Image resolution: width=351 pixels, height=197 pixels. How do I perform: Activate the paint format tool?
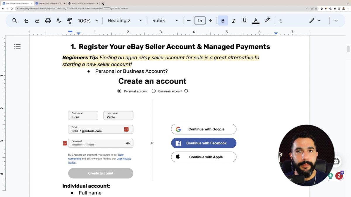pyautogui.click(x=69, y=20)
